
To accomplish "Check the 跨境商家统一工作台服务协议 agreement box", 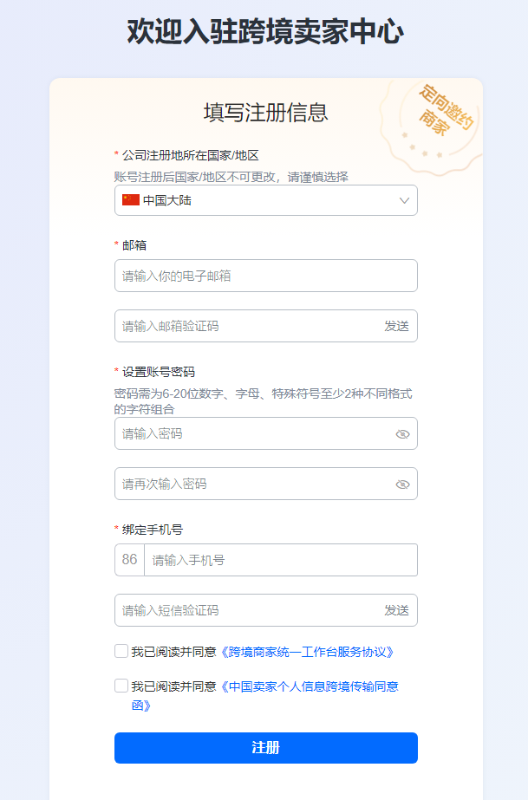I will 121,651.
